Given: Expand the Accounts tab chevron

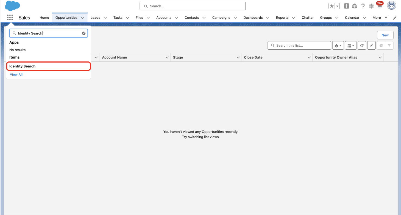Looking at the screenshot, I should click(x=176, y=18).
